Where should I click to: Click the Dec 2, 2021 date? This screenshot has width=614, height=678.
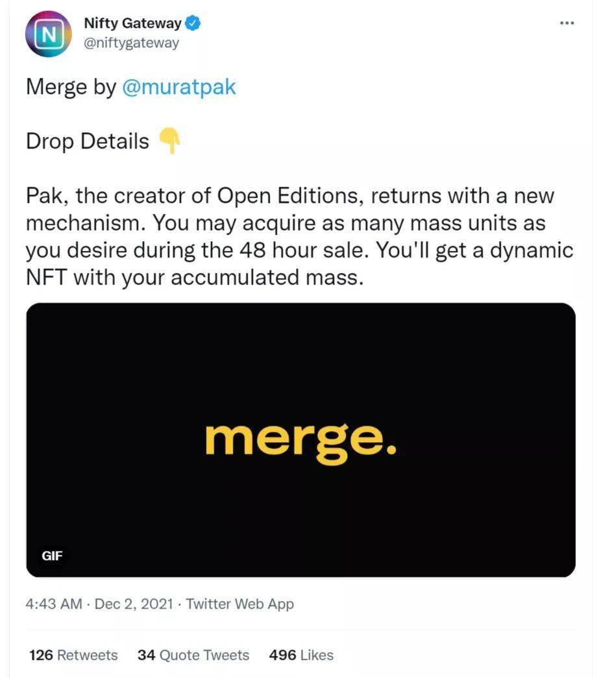[134, 603]
